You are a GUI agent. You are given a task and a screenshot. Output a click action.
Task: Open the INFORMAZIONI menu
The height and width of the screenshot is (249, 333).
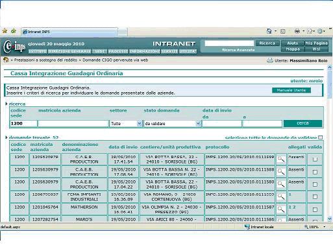145,51
